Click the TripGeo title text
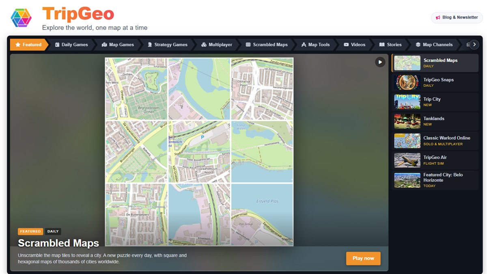The width and height of the screenshot is (487, 274). click(78, 14)
